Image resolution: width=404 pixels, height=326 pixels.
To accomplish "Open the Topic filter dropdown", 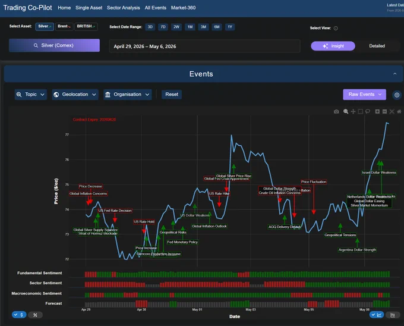I will 31,95.
